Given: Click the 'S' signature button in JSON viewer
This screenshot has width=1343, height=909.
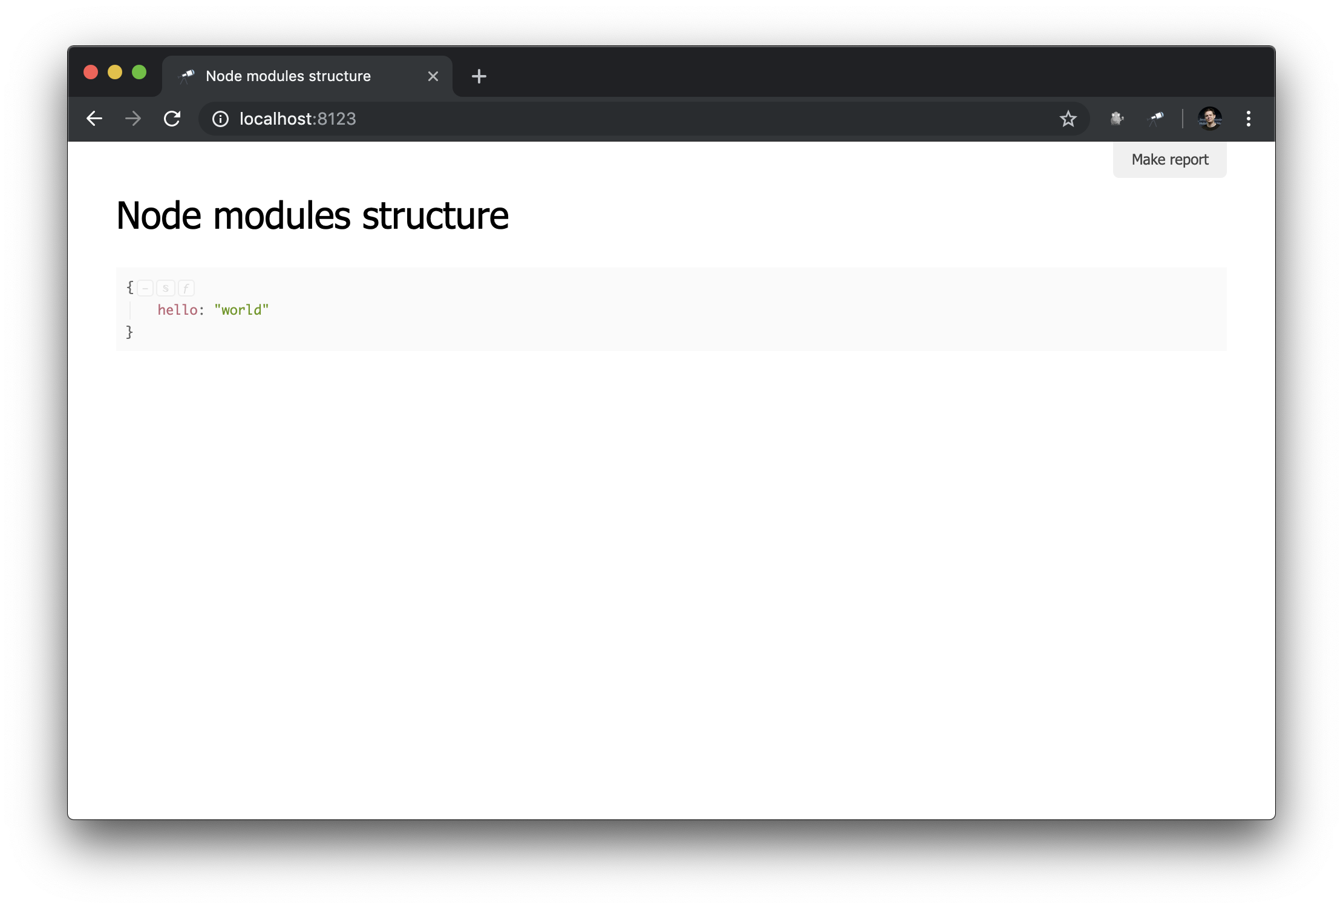Looking at the screenshot, I should point(166,288).
